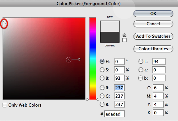Select the R red radio button
The image size is (178, 121).
tap(102, 88)
